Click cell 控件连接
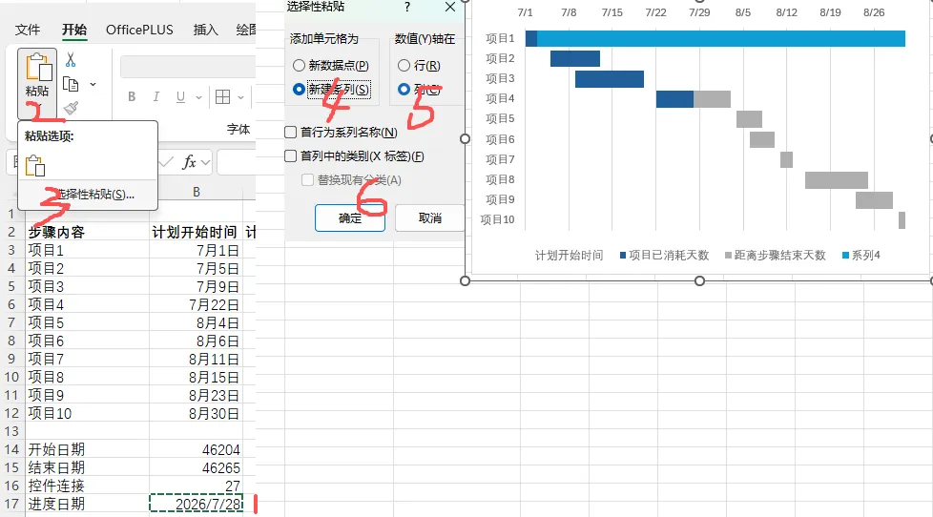Image resolution: width=933 pixels, height=517 pixels. point(87,486)
